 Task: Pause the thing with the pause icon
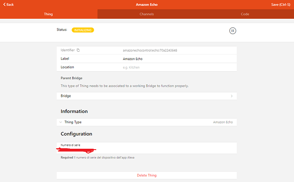233,31
